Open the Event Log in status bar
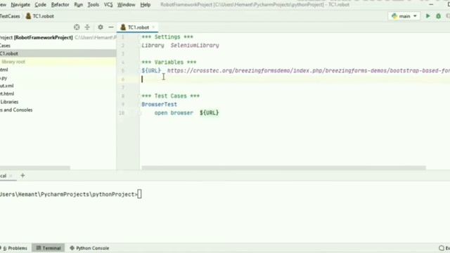This screenshot has height=253, width=450. coord(444,248)
